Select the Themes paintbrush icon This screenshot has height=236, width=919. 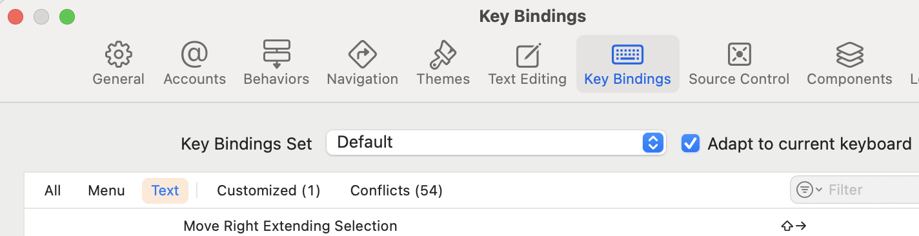pyautogui.click(x=443, y=55)
